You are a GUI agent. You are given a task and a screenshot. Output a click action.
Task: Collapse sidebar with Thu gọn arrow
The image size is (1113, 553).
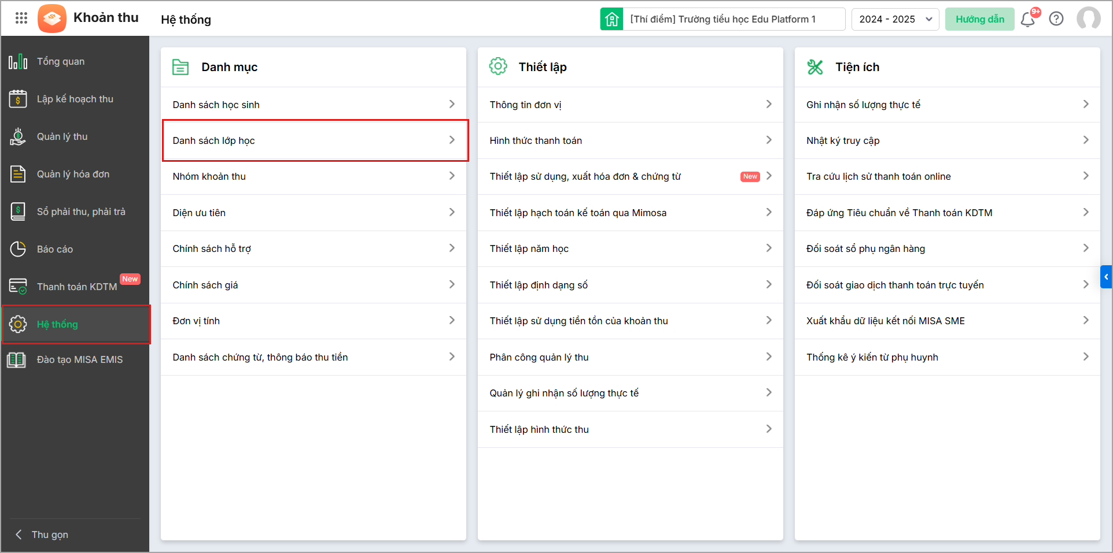click(19, 535)
